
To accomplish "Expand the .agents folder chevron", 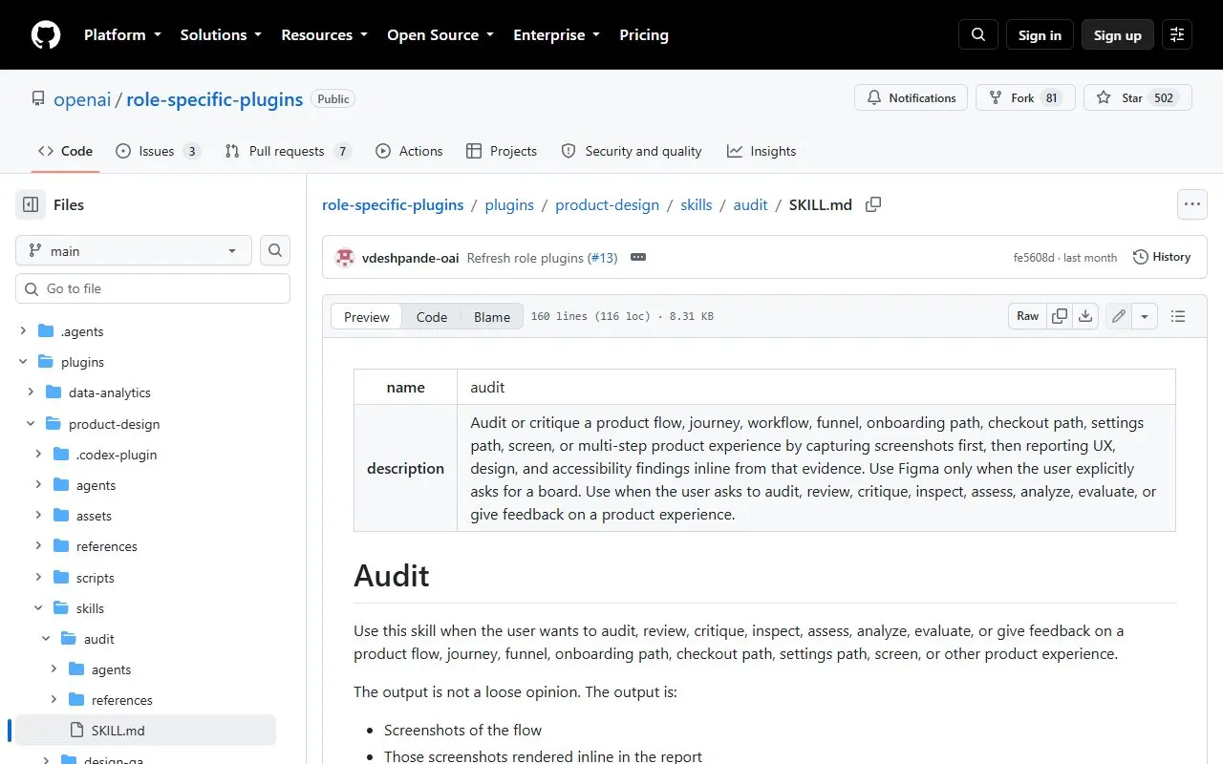I will 23,331.
